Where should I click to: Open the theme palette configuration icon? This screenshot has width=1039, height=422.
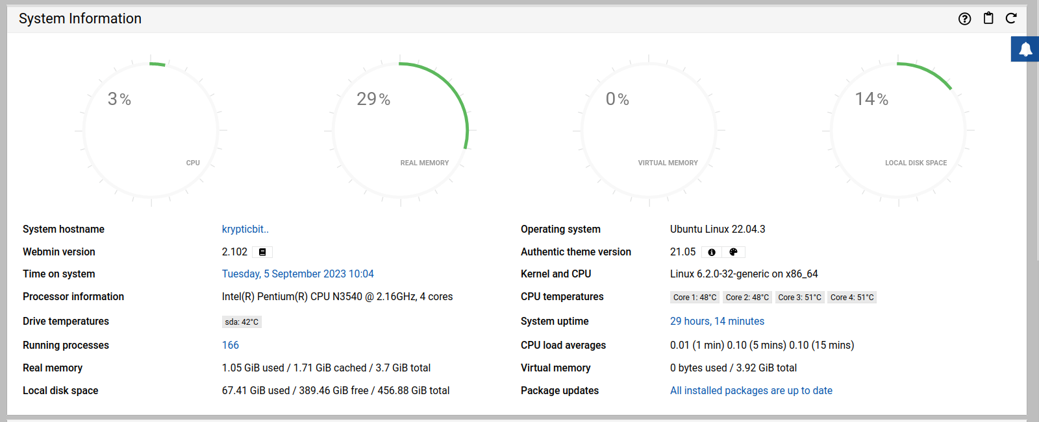point(733,252)
